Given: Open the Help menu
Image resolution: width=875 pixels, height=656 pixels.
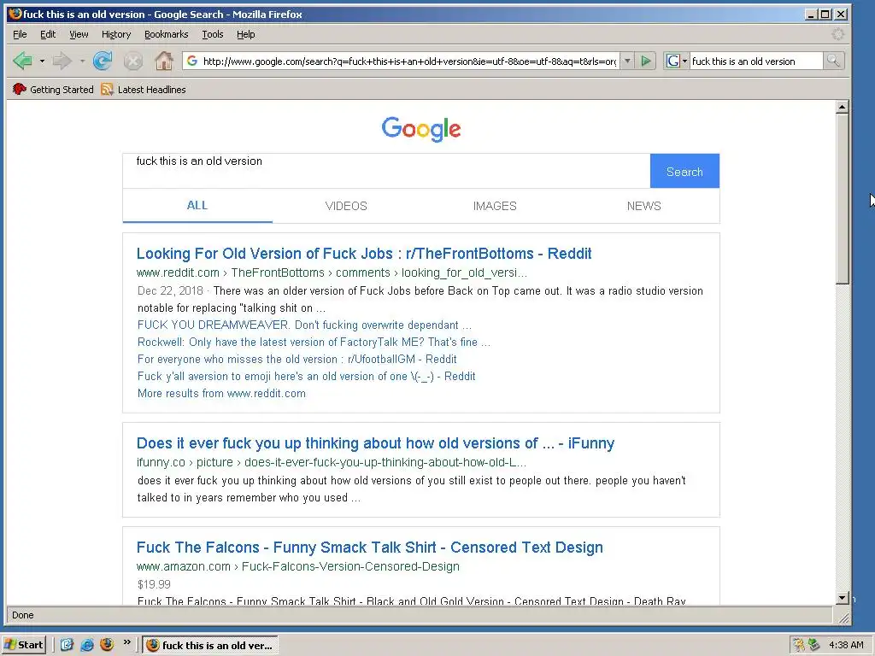Looking at the screenshot, I should (245, 34).
